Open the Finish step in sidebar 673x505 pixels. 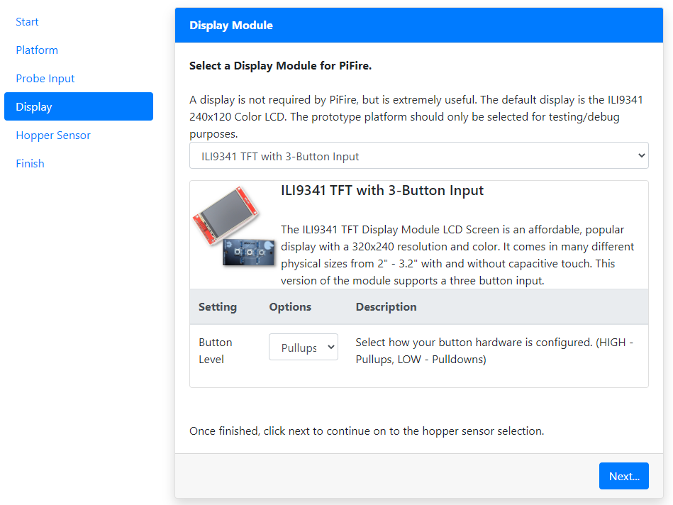click(30, 164)
